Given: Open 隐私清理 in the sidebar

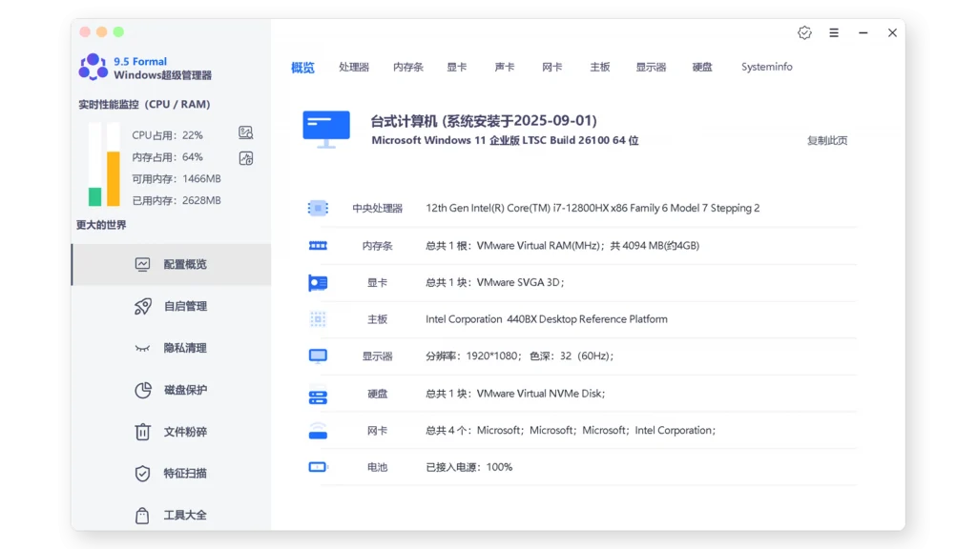Looking at the screenshot, I should click(x=172, y=348).
